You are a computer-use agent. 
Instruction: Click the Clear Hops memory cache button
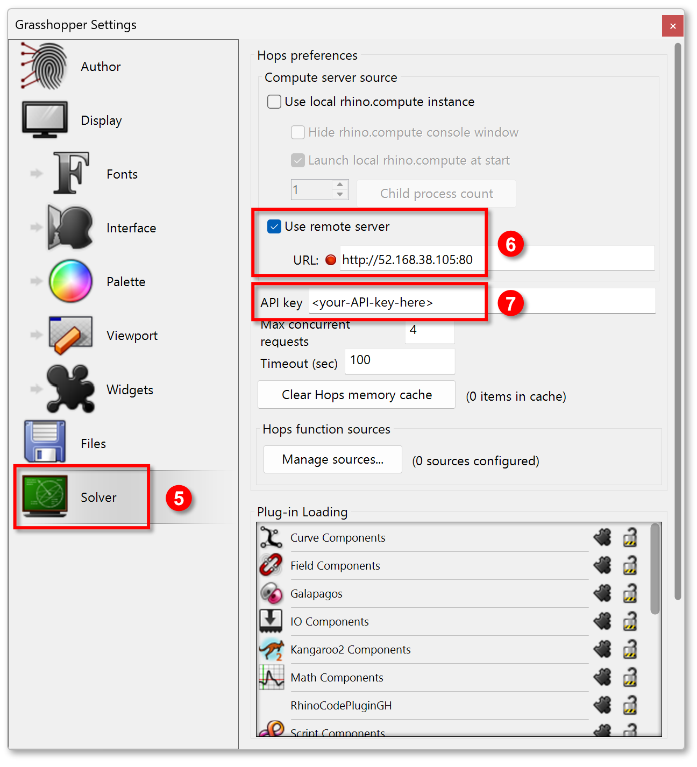357,395
